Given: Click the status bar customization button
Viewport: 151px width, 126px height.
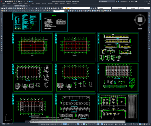Looking at the screenshot, I should click(x=149, y=125).
